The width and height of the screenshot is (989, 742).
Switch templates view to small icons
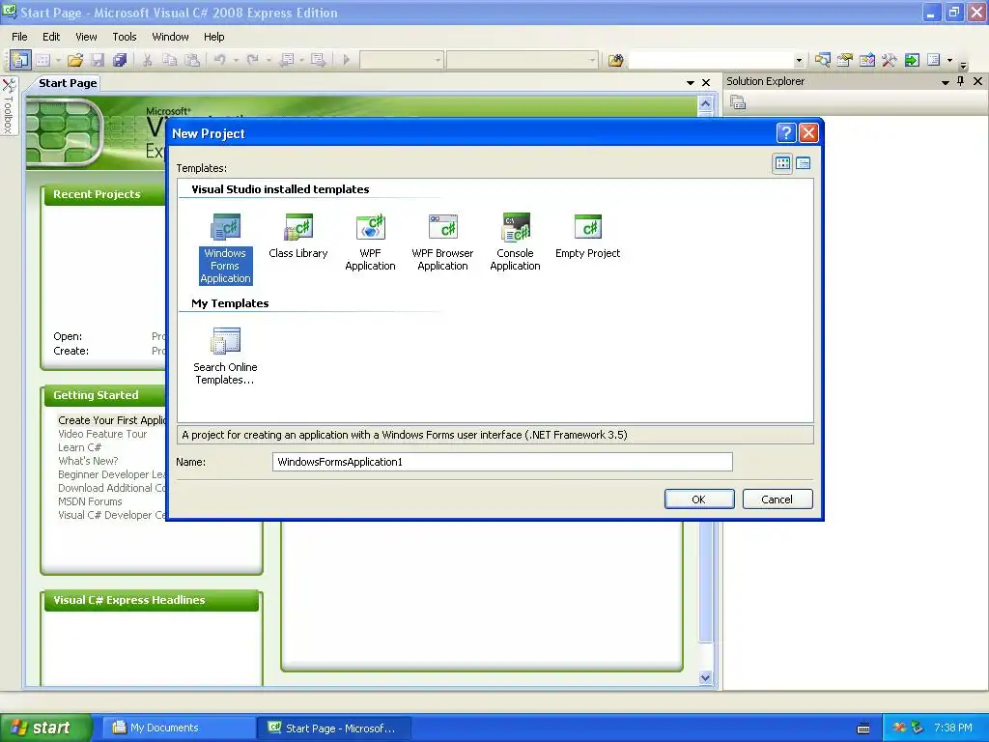pos(803,163)
